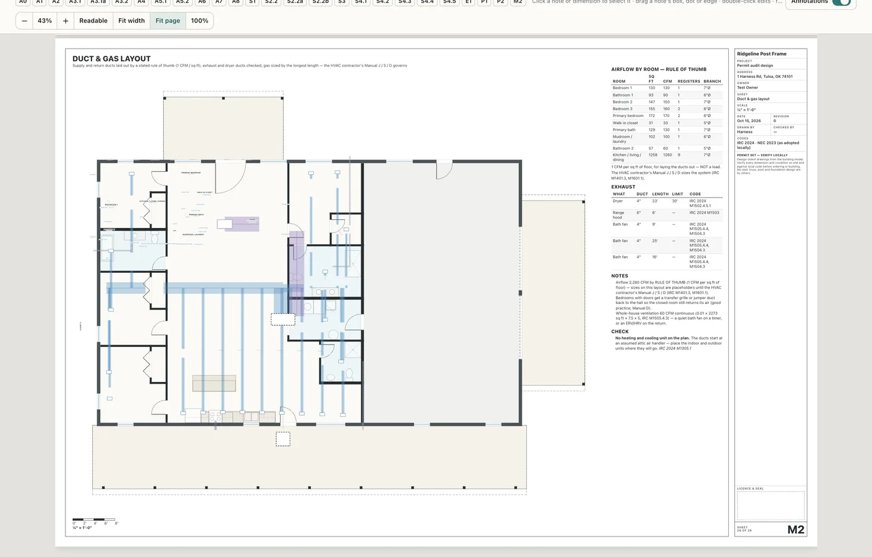Open the S1 sheet tab
This screenshot has height=557, width=872.
[252, 2]
